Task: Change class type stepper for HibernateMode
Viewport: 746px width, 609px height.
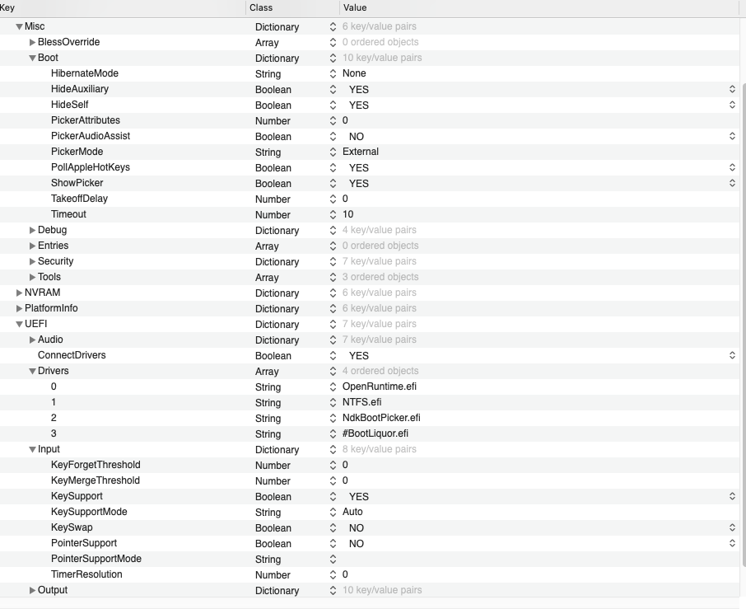Action: coord(333,73)
